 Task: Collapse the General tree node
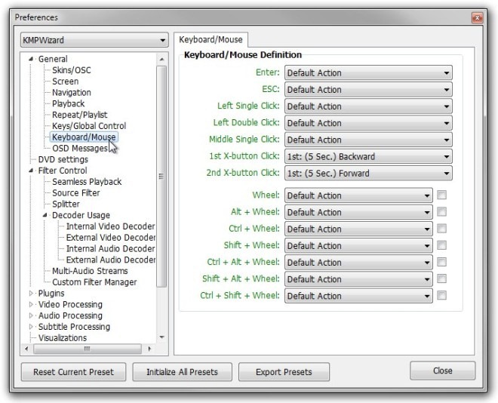point(31,59)
